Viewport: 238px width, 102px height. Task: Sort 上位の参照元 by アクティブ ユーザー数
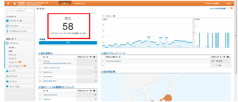pos(87,57)
